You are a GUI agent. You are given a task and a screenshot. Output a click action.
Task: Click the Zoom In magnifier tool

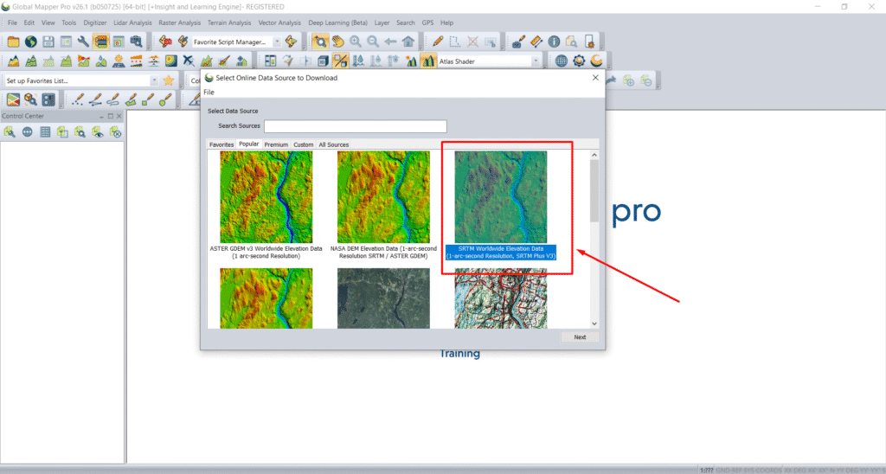[x=356, y=42]
